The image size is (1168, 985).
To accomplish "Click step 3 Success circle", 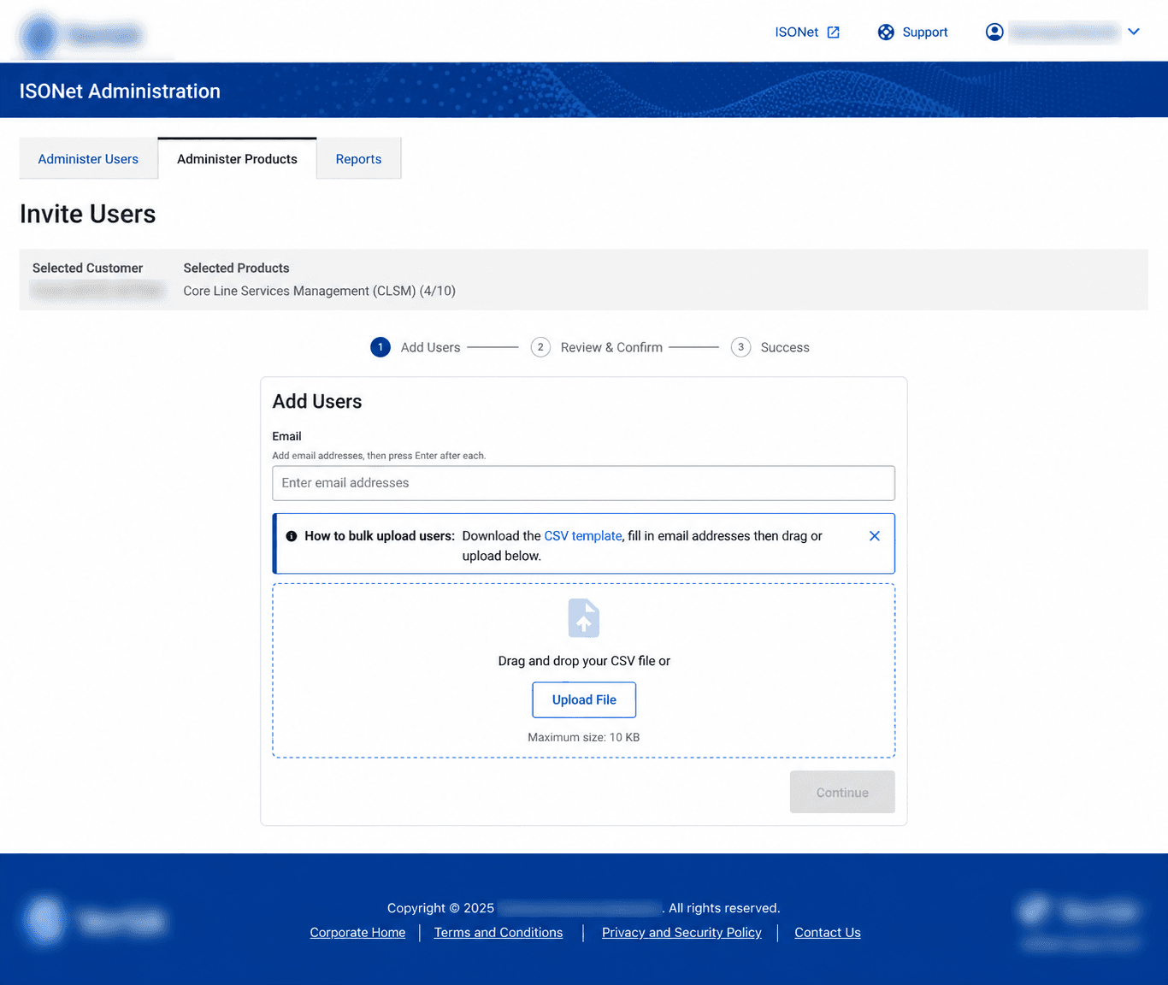I will tap(741, 347).
